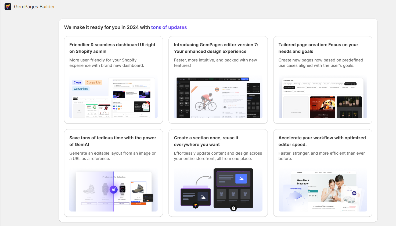Click "More user-friendly for your Shopify" description
396x226 pixels.
(107, 63)
